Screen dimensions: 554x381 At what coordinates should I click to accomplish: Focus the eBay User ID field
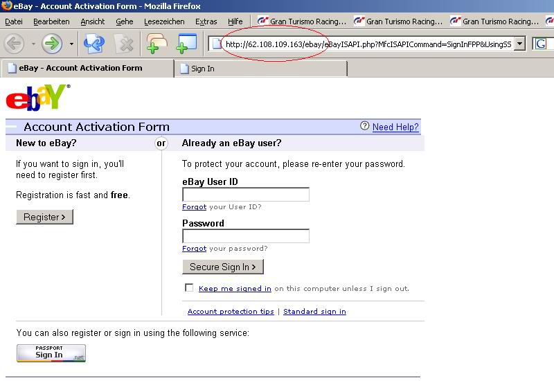pyautogui.click(x=246, y=195)
